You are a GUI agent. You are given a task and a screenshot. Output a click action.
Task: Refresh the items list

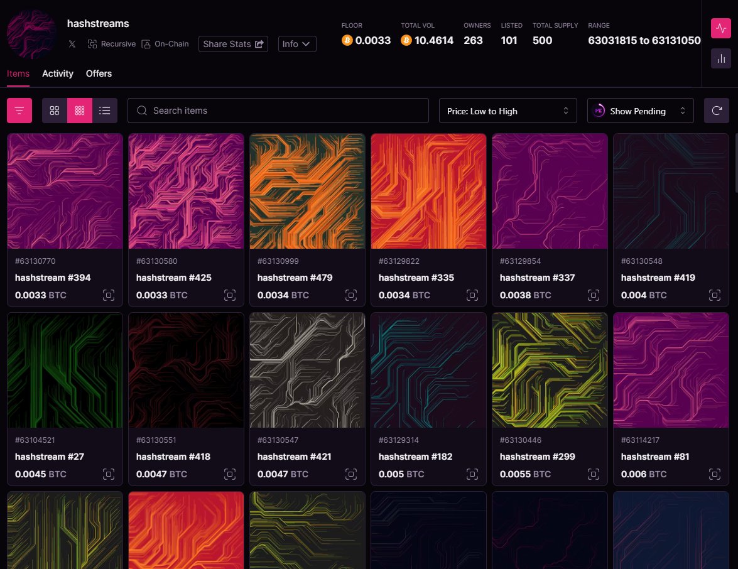[x=717, y=111]
